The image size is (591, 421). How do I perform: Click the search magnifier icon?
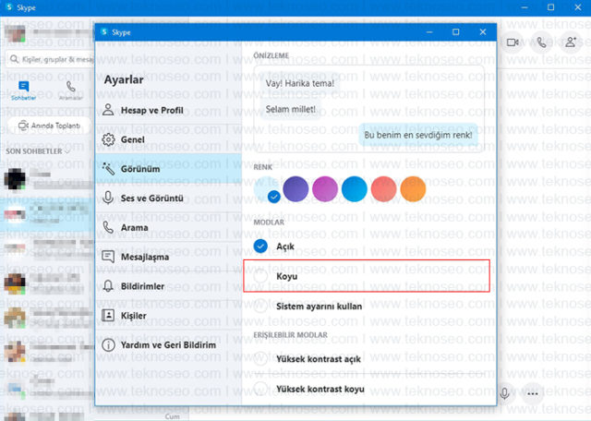pyautogui.click(x=14, y=59)
